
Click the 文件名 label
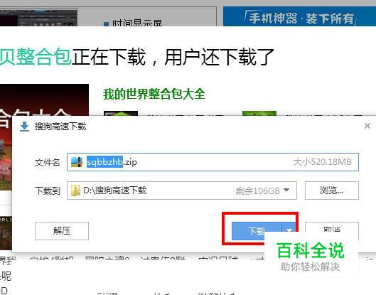[47, 162]
